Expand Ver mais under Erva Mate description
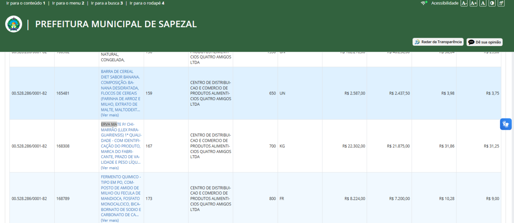 pos(110,168)
